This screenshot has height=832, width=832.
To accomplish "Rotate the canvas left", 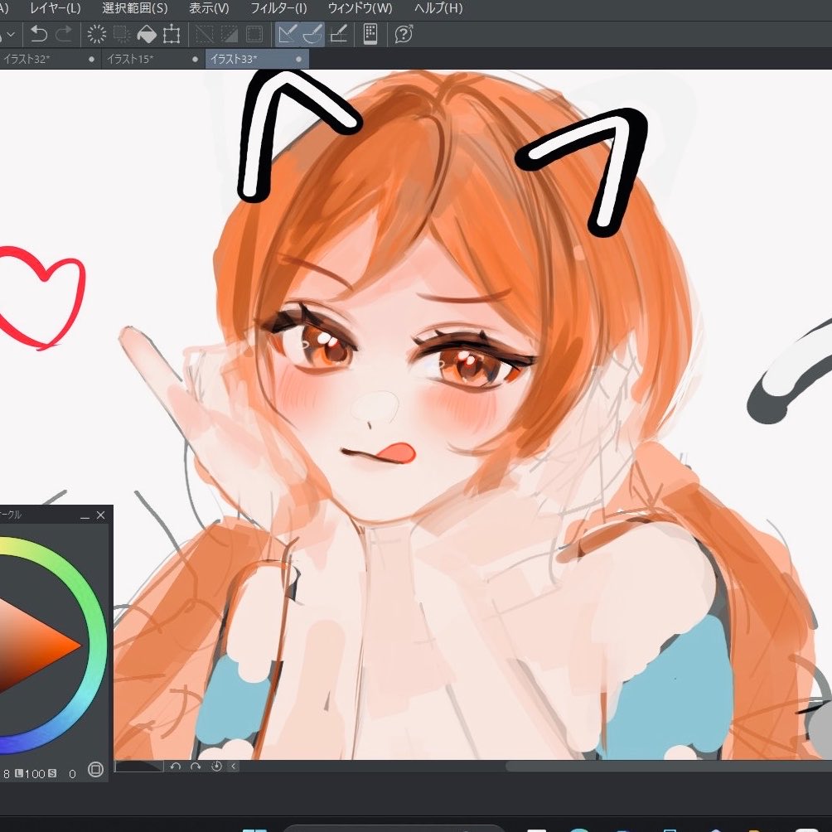I will pos(176,767).
